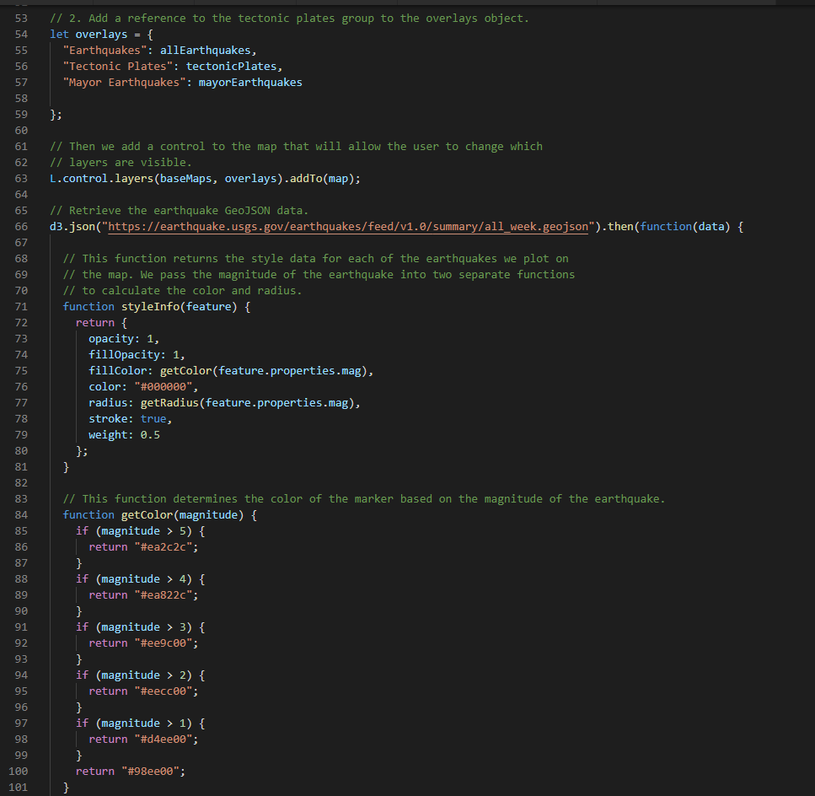This screenshot has width=815, height=796.
Task: Click the styleInfo function name
Action: tap(150, 307)
